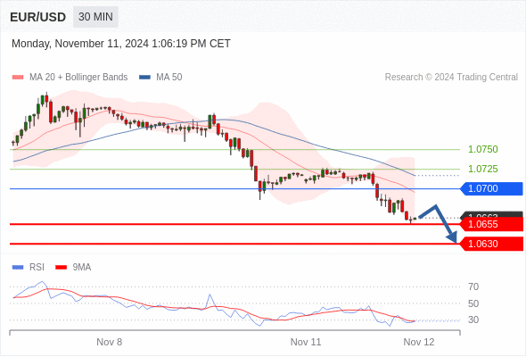The height and width of the screenshot is (357, 526).
Task: Click the black current price tag
Action: click(491, 214)
